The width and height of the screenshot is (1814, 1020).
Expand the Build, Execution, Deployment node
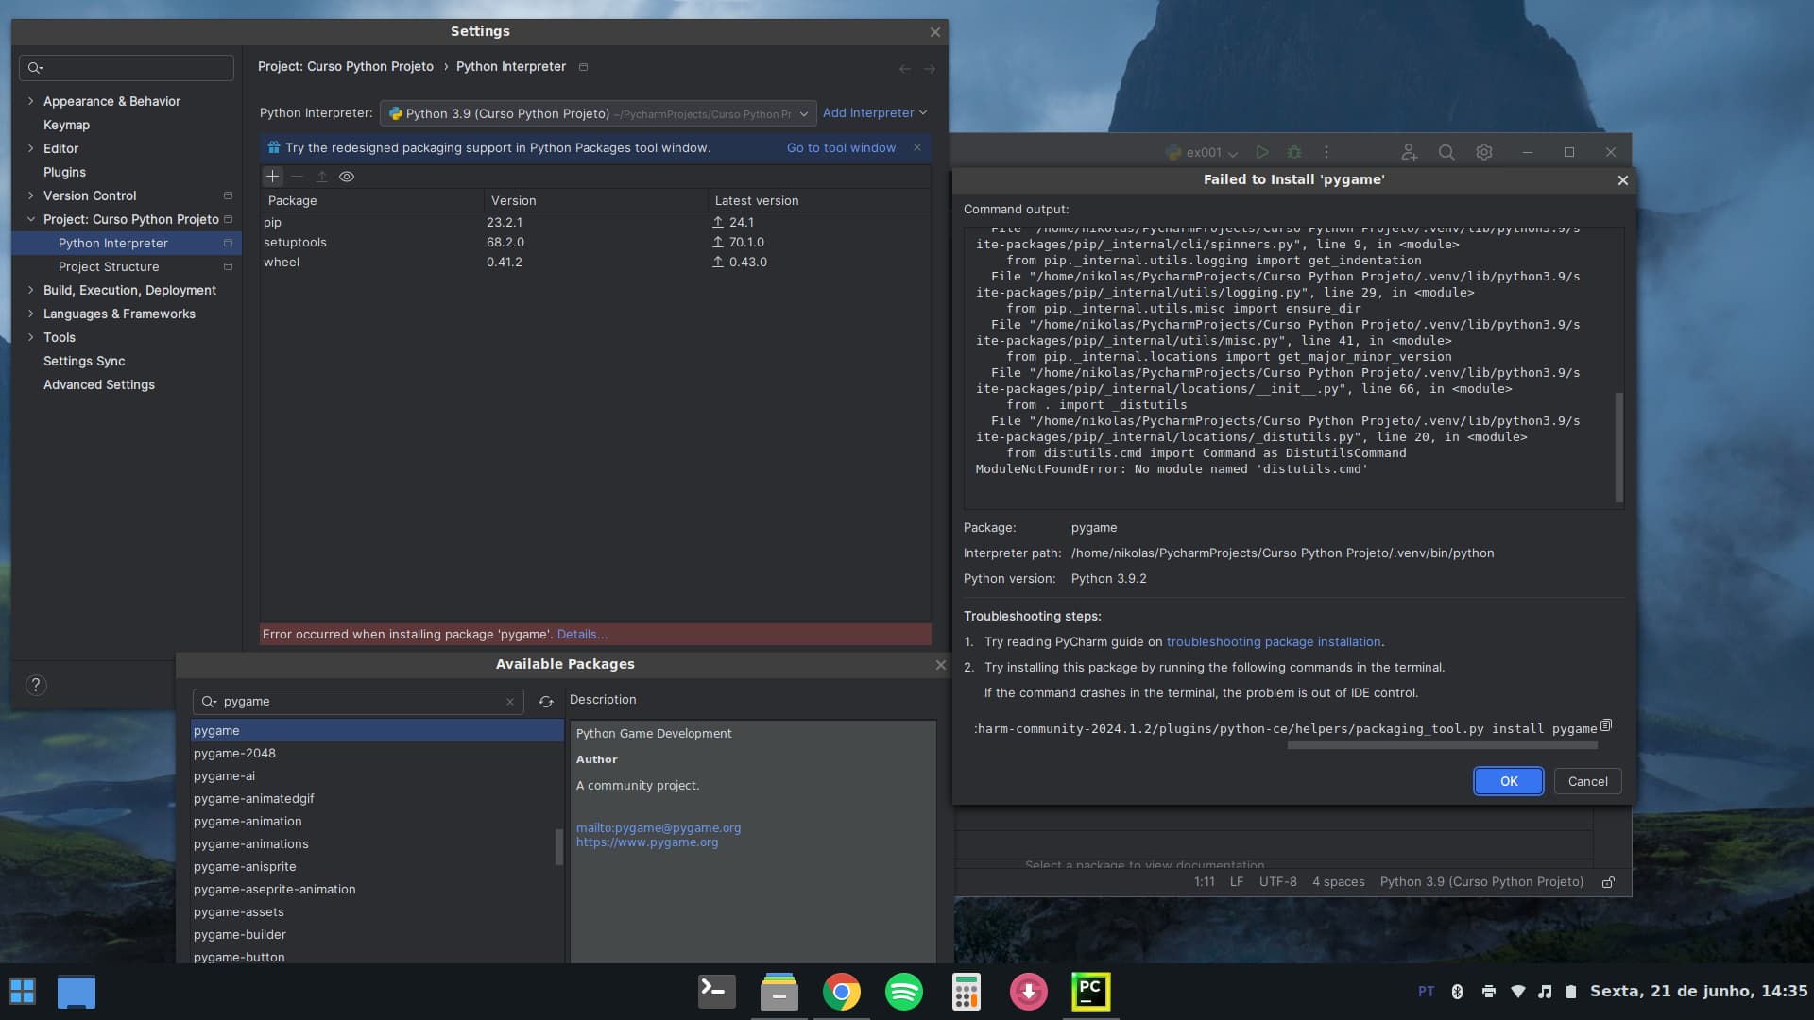(31, 290)
